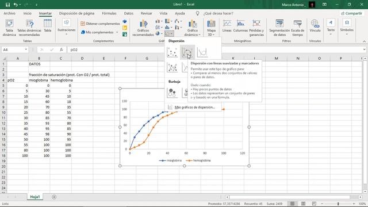
Task: Open Tablas dinámicas recomendadas
Action: tap(29, 28)
